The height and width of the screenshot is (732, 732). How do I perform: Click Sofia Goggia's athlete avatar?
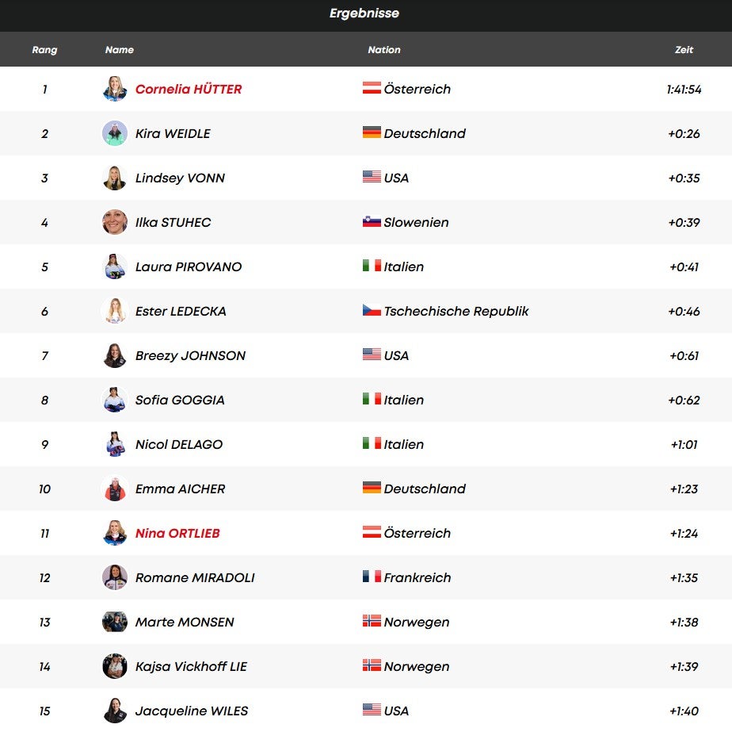tap(115, 400)
